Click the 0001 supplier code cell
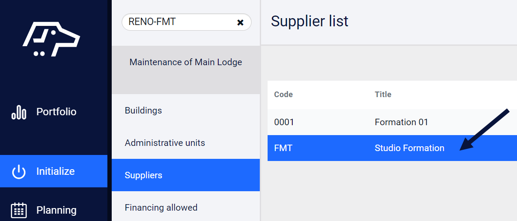Image resolution: width=517 pixels, height=221 pixels. tap(284, 122)
